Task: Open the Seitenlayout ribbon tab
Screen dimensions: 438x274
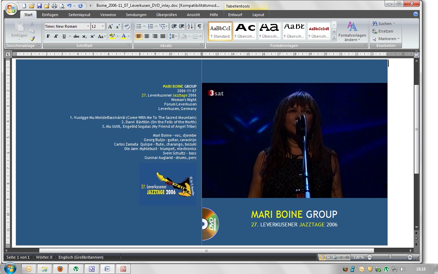Action: (79, 15)
